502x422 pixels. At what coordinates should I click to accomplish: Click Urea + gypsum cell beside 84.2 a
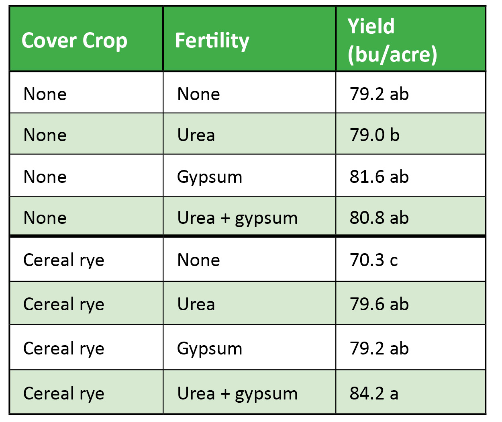(x=237, y=393)
